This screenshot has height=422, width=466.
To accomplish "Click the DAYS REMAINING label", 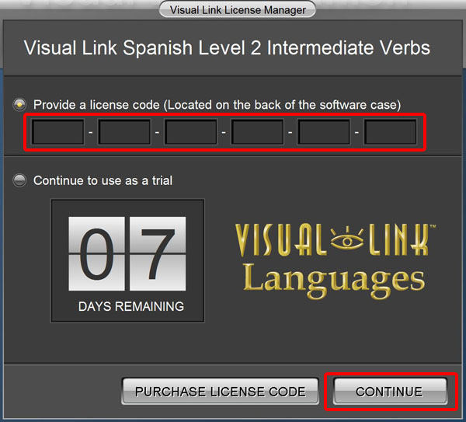I will coord(131,306).
